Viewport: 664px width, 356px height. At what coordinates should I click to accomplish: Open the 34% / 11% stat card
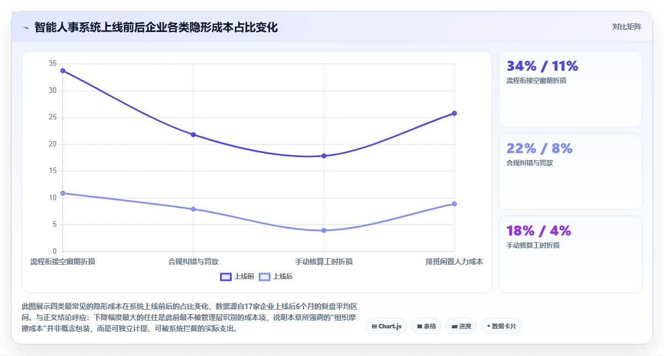point(571,90)
